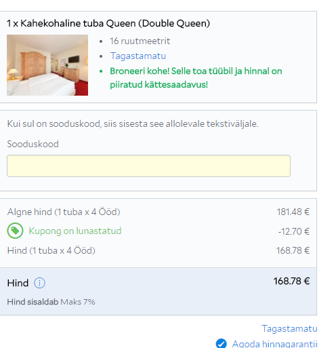336x348 pixels.
Task: Click the Algne hind row label
Action: [64, 212]
